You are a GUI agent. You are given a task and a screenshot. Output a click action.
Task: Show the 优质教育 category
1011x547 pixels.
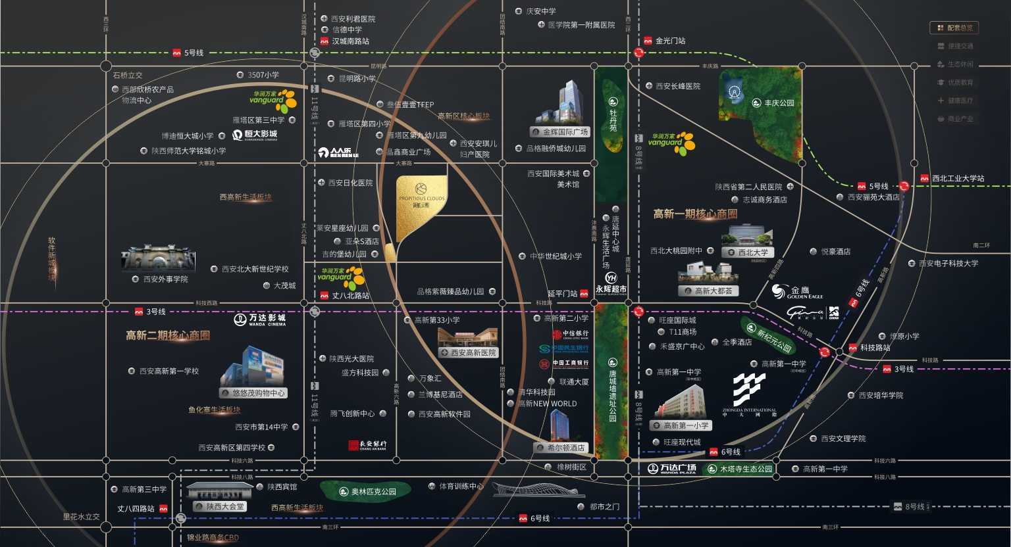click(x=954, y=82)
